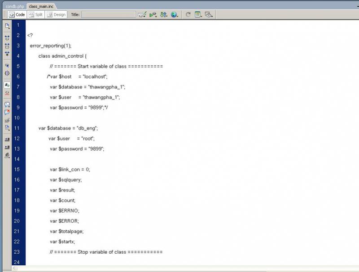The image size is (359, 272).
Task: Open the Format Source Code icon
Action: pyautogui.click(x=7, y=156)
